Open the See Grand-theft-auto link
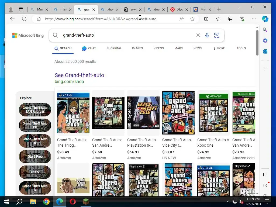 click(80, 75)
